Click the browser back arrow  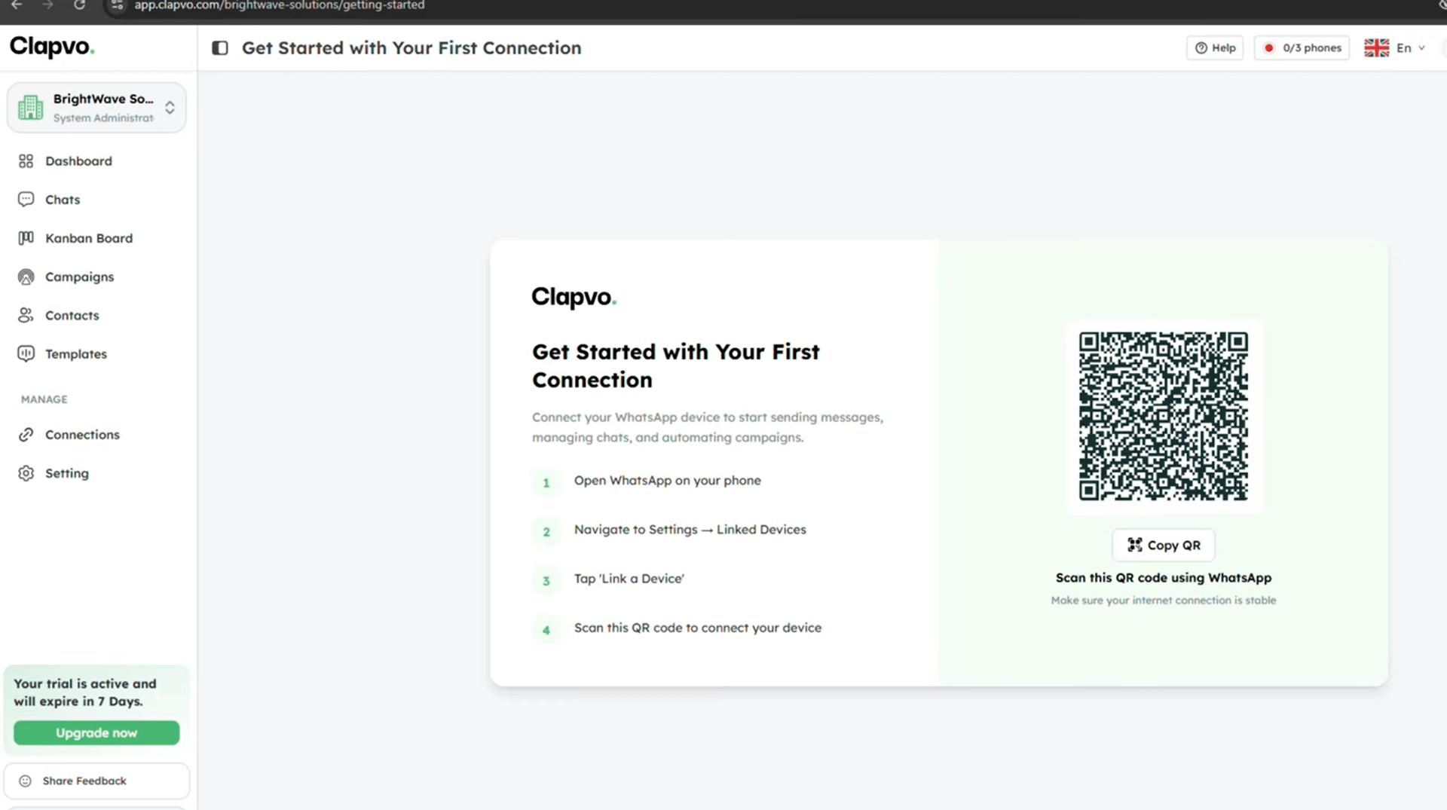[x=16, y=5]
